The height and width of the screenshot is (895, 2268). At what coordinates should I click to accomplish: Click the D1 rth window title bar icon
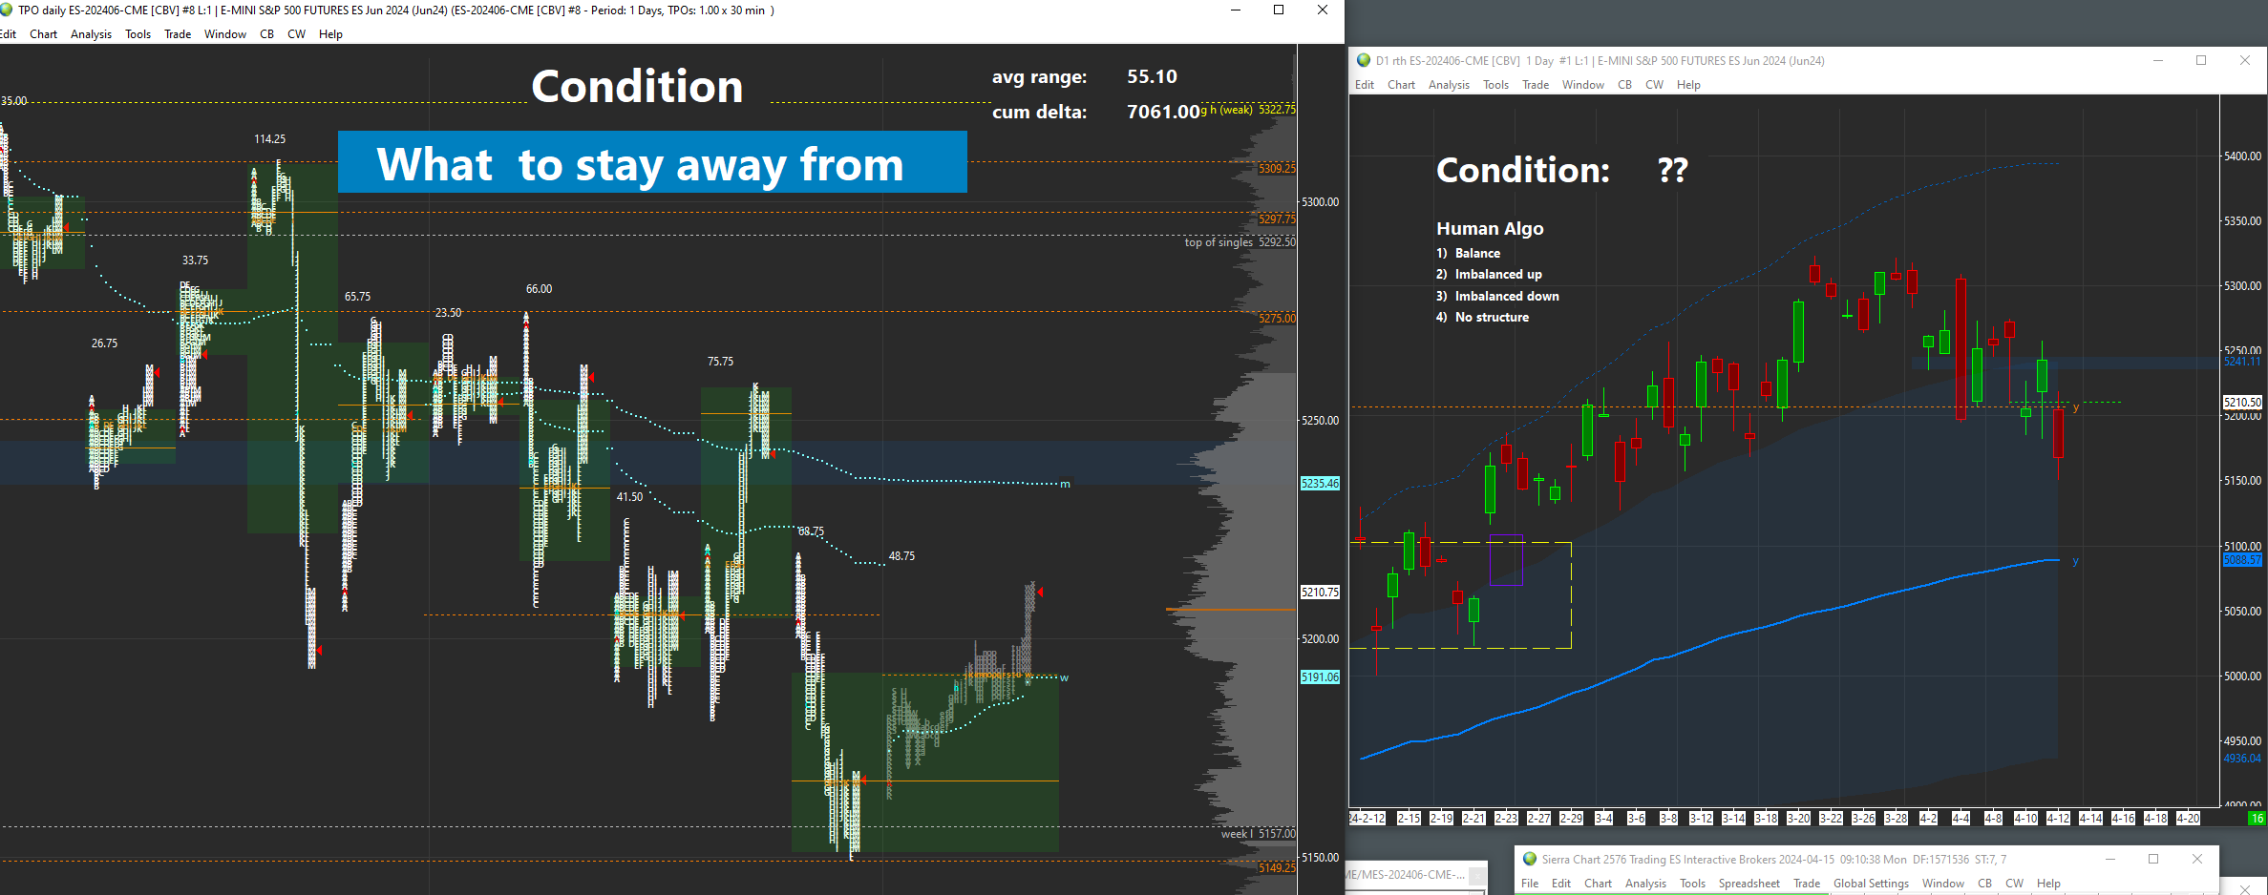click(x=1364, y=60)
